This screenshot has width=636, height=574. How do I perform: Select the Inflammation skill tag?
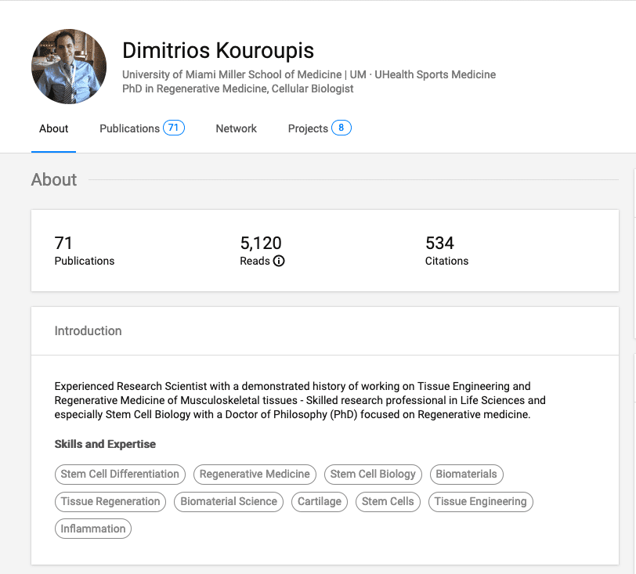point(93,529)
